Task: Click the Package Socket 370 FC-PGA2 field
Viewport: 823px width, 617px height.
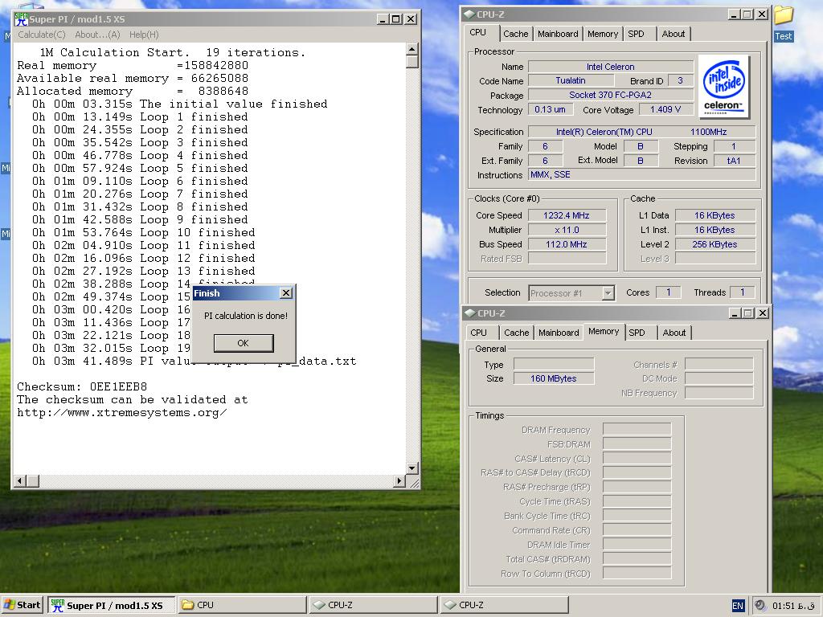Action: coord(611,95)
